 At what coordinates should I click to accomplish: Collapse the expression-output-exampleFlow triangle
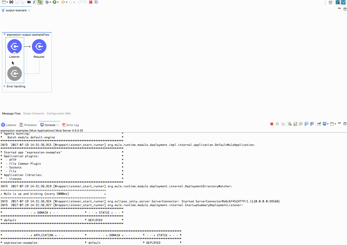point(5,35)
